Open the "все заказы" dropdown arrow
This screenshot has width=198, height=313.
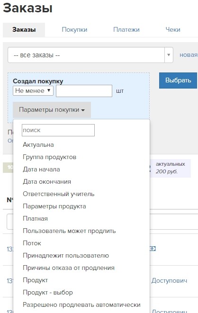click(x=169, y=55)
